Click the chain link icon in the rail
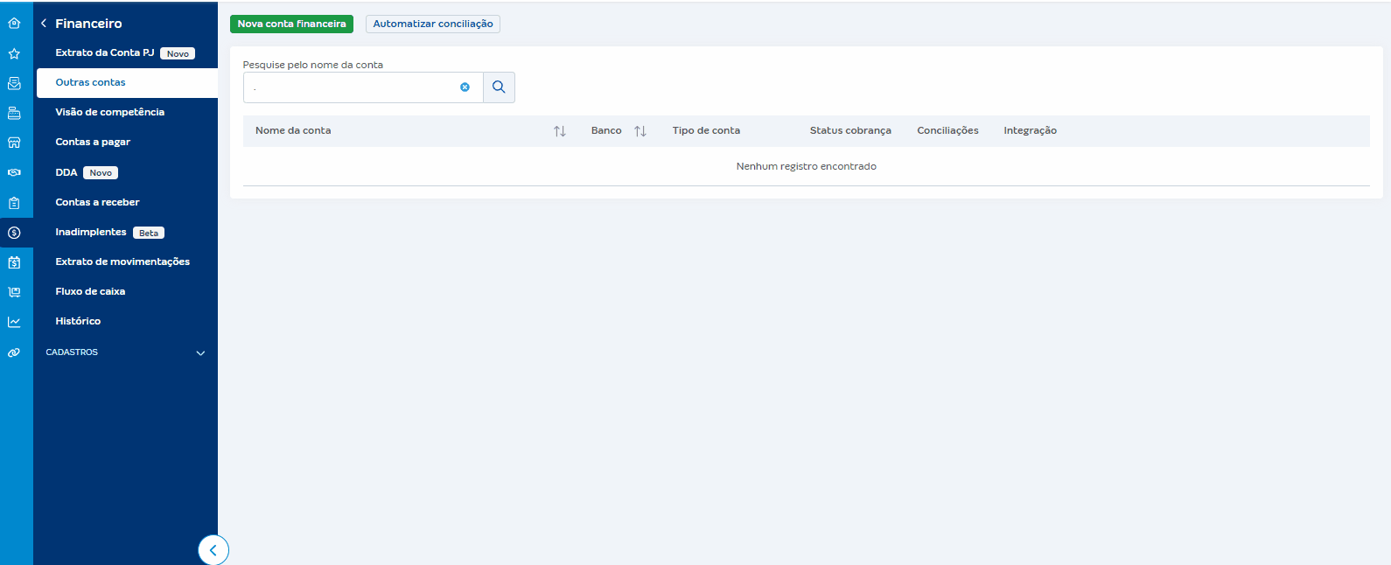 pos(14,352)
